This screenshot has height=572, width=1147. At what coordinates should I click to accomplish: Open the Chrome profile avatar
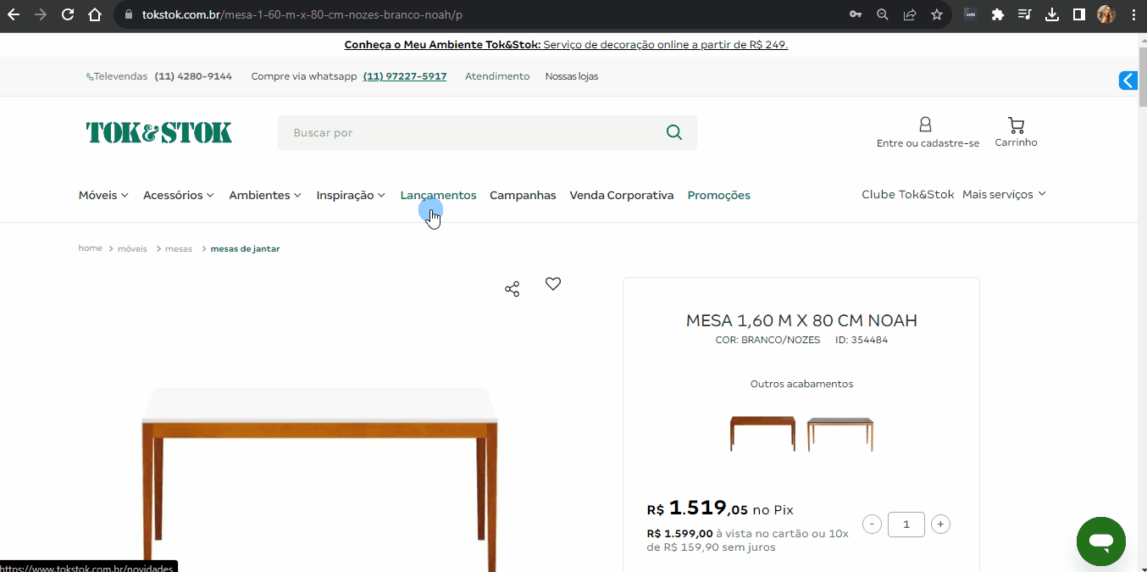[x=1106, y=14]
